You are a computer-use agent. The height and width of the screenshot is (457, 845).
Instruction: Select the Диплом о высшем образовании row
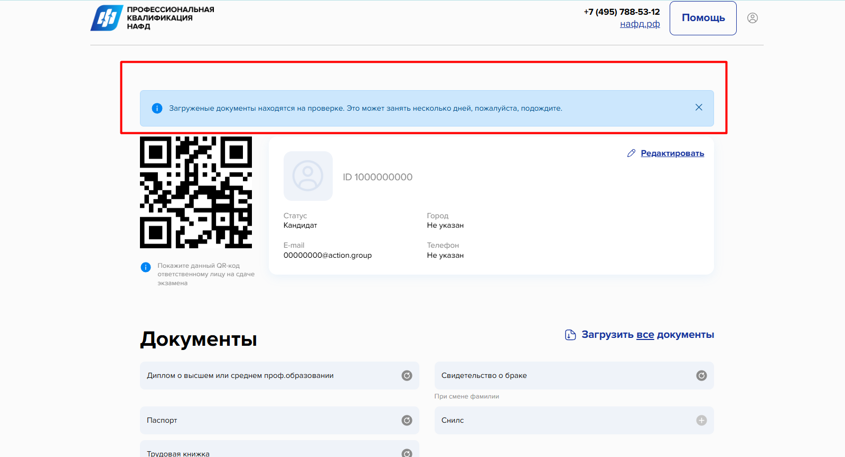[x=279, y=376]
